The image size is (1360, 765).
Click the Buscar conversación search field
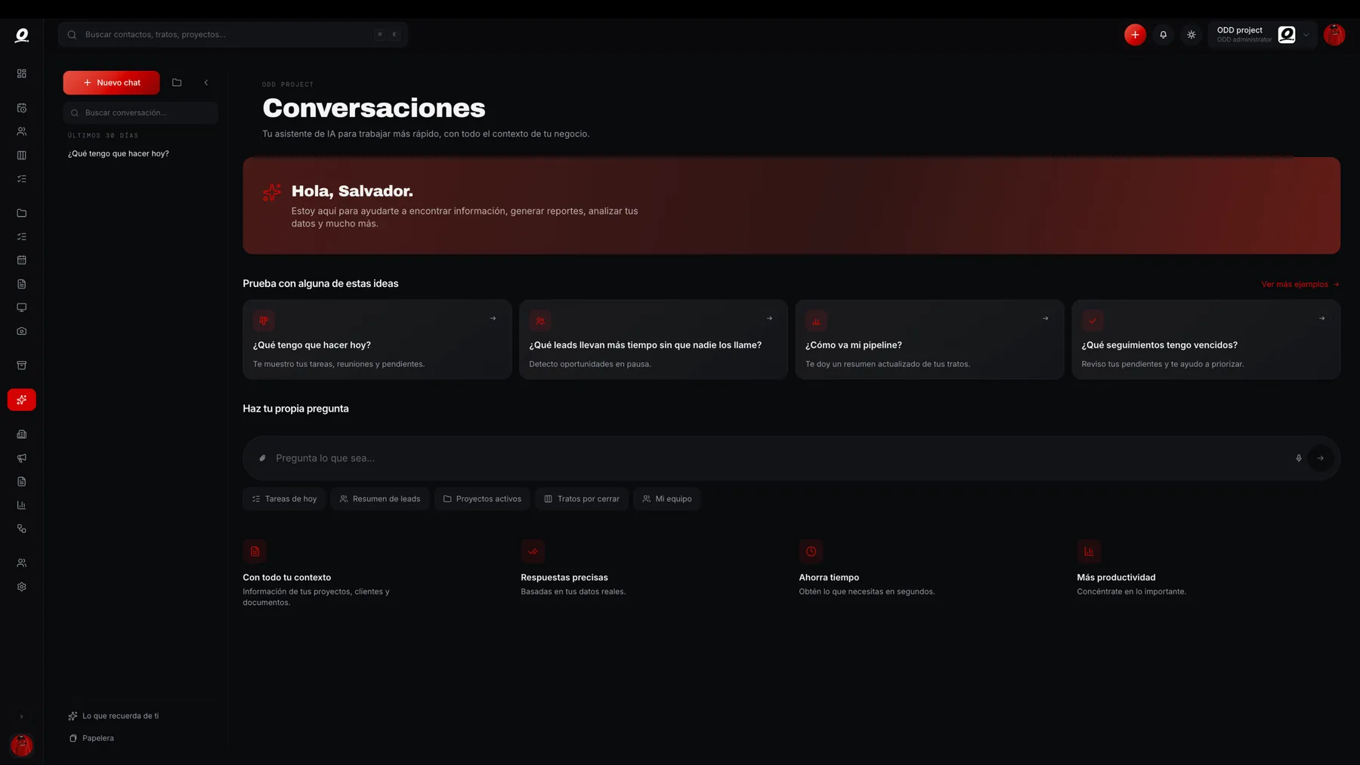(141, 113)
